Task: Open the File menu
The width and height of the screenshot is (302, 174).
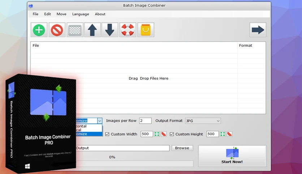Action: tap(35, 14)
